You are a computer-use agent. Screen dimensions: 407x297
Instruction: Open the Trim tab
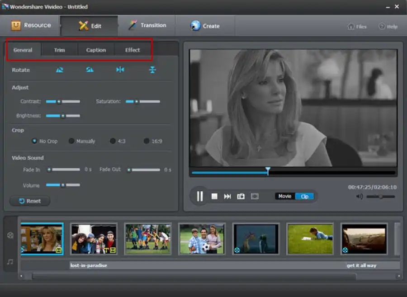(59, 50)
